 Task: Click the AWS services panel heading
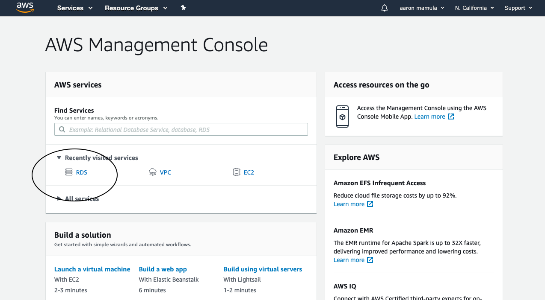click(x=78, y=85)
